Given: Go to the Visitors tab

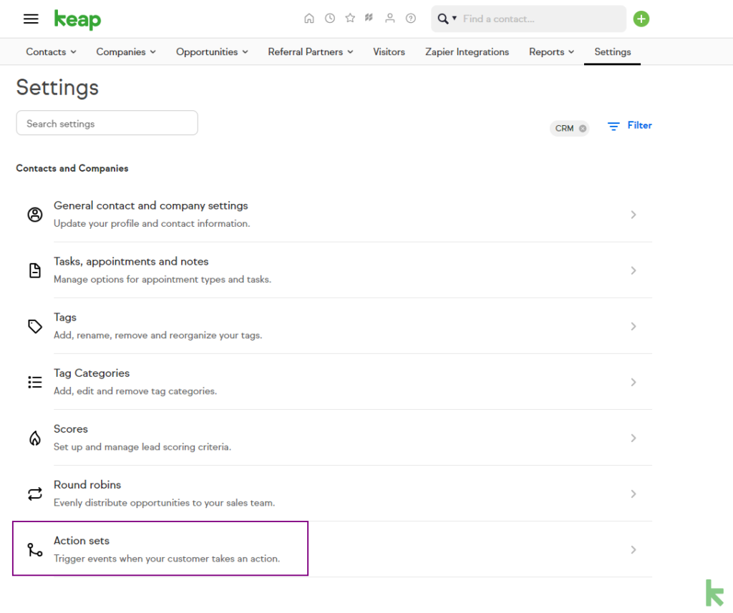Looking at the screenshot, I should coord(389,52).
